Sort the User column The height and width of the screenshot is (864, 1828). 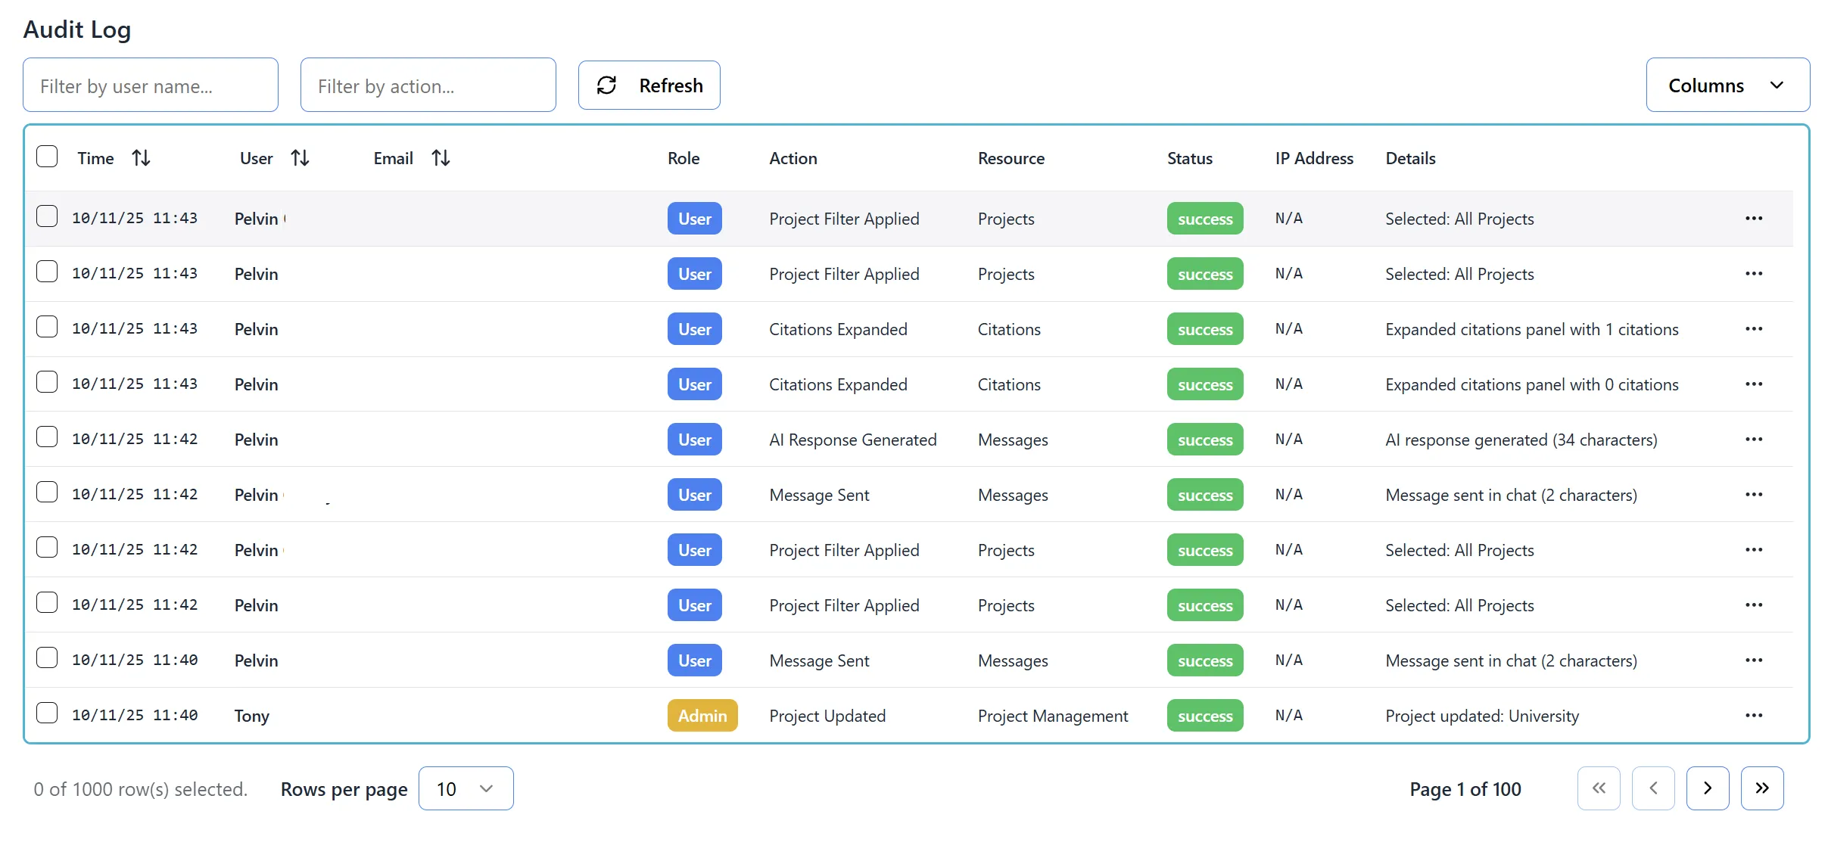tap(301, 157)
